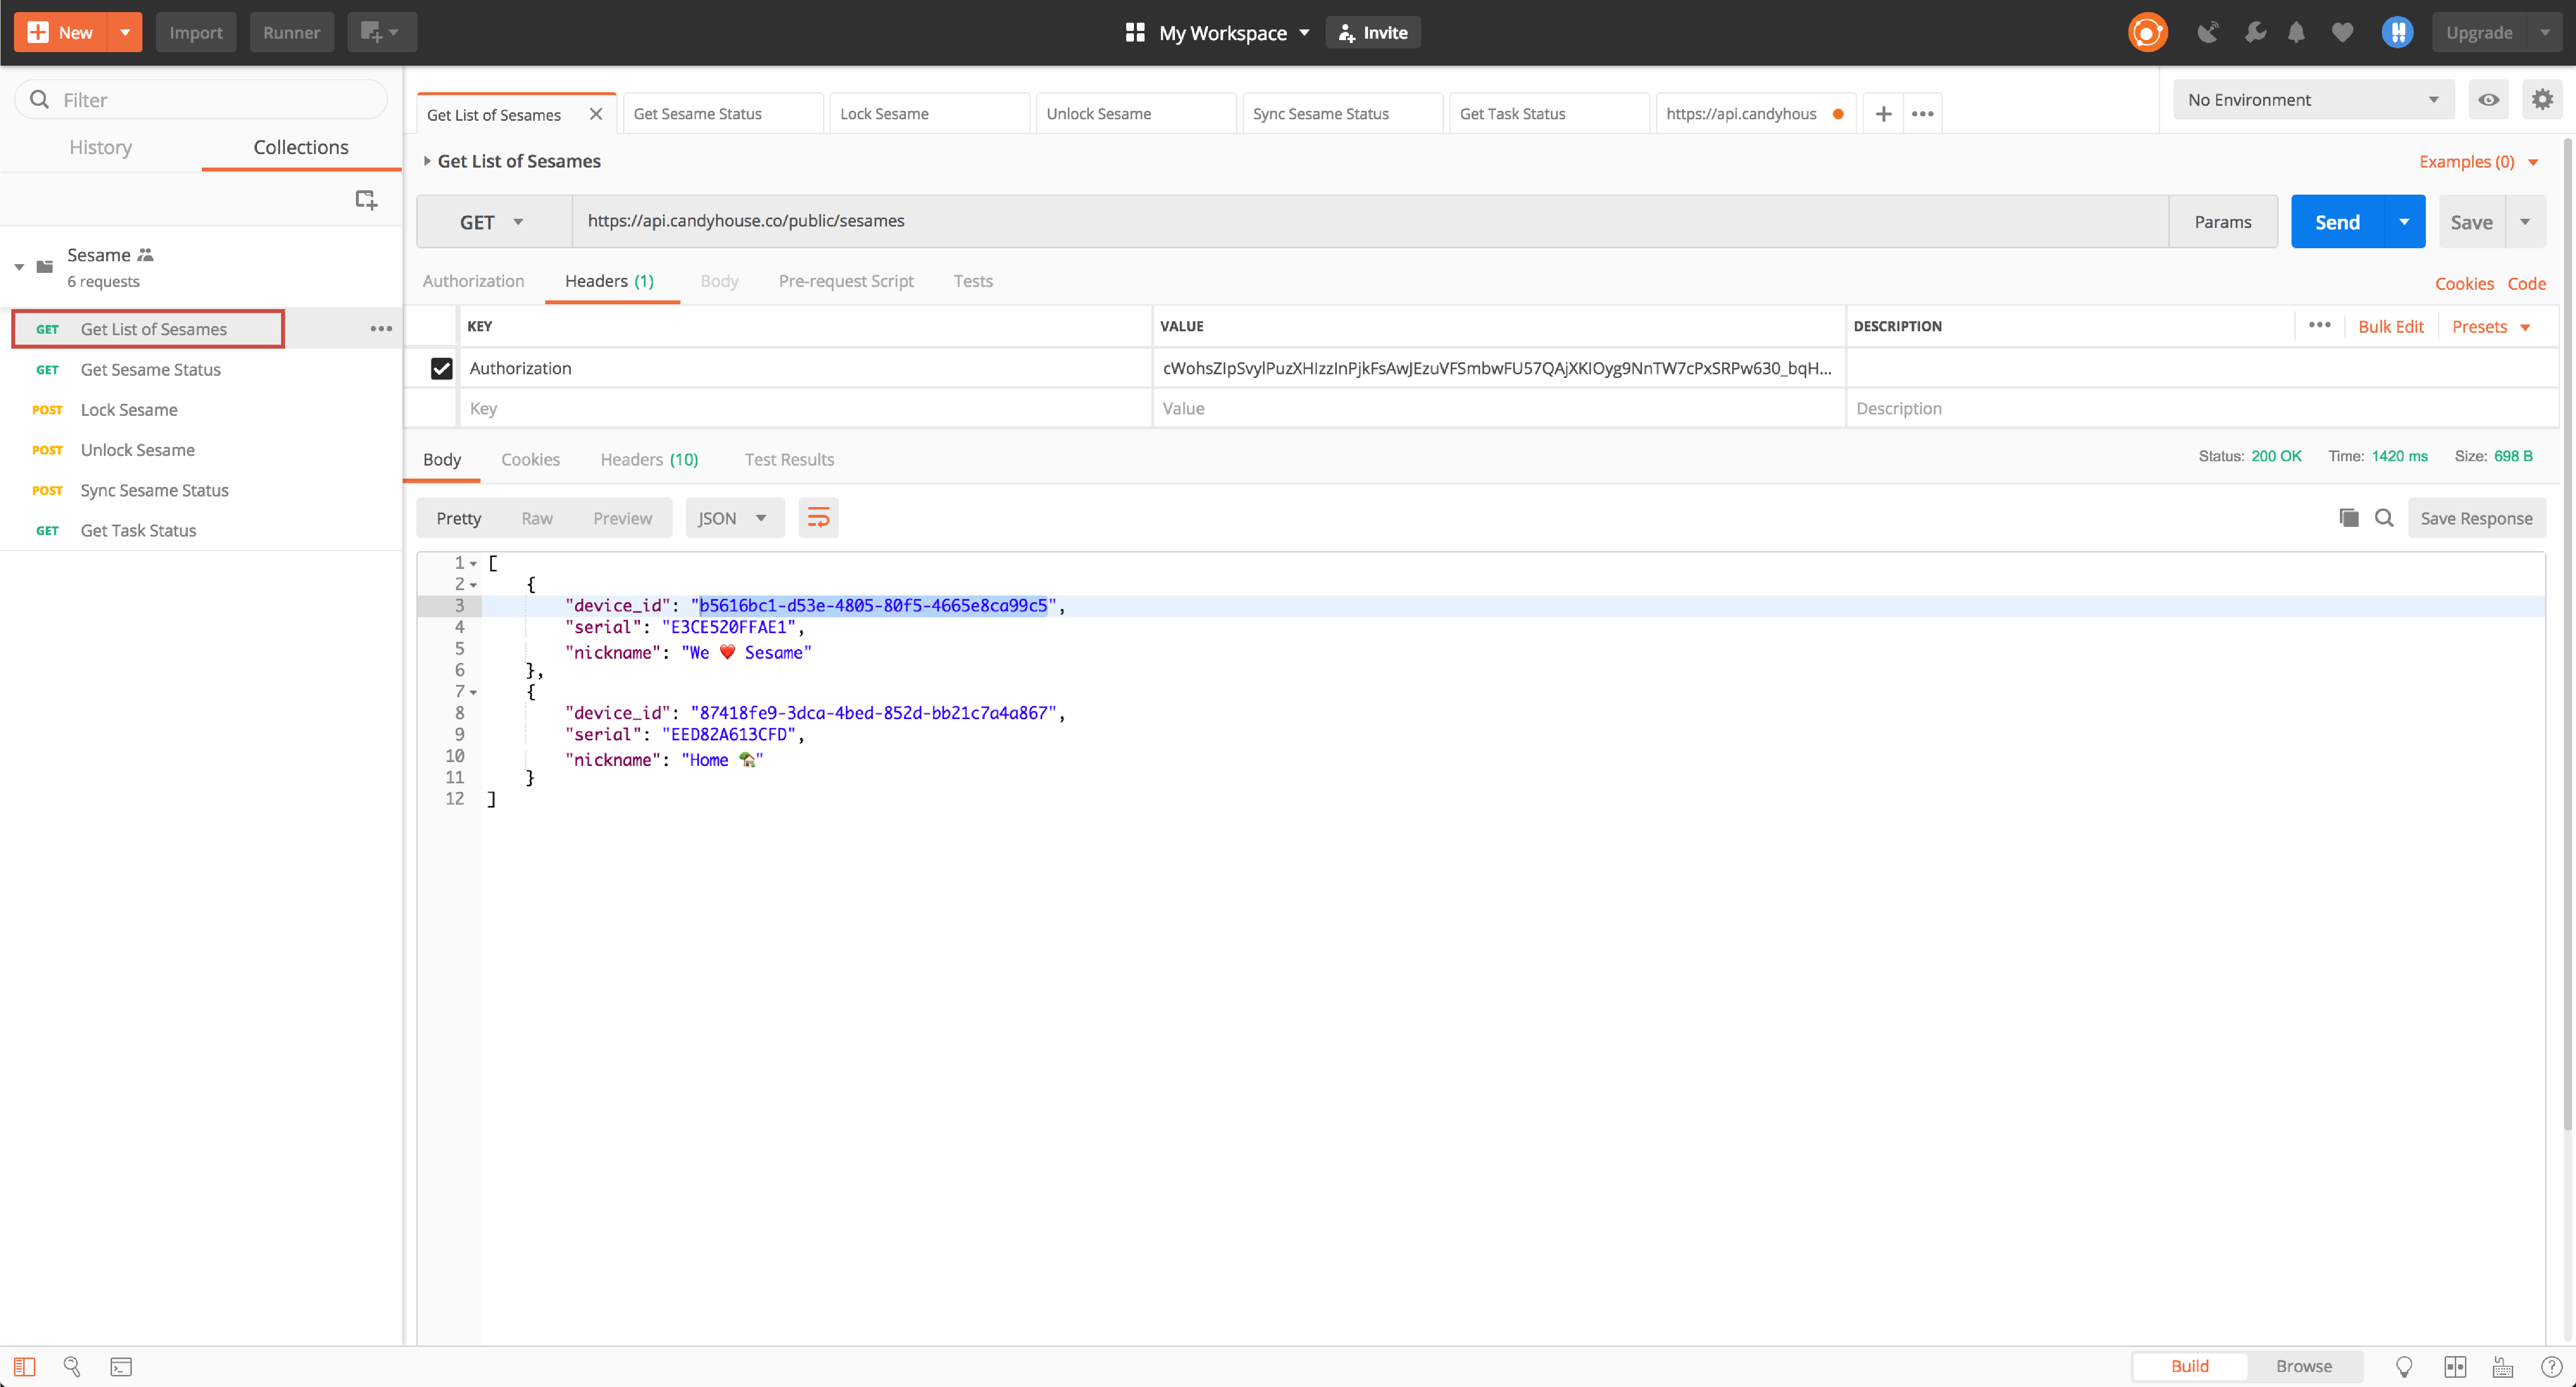Select the Runner tool icon
The height and width of the screenshot is (1387, 2576).
(288, 31)
